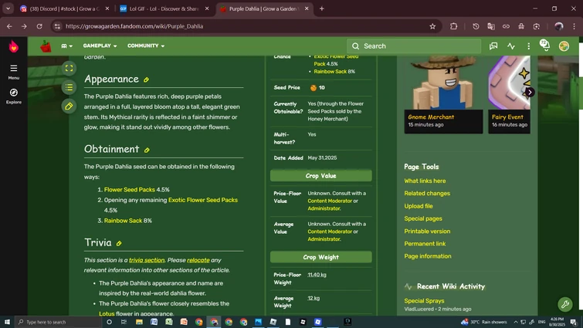
Task: Open the taskbar weather Rain showers widget
Action: point(484,322)
